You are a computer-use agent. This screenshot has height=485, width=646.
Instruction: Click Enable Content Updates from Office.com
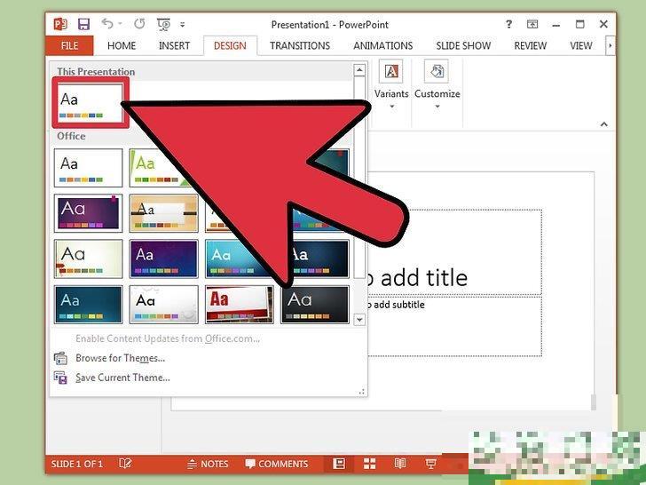(x=168, y=338)
